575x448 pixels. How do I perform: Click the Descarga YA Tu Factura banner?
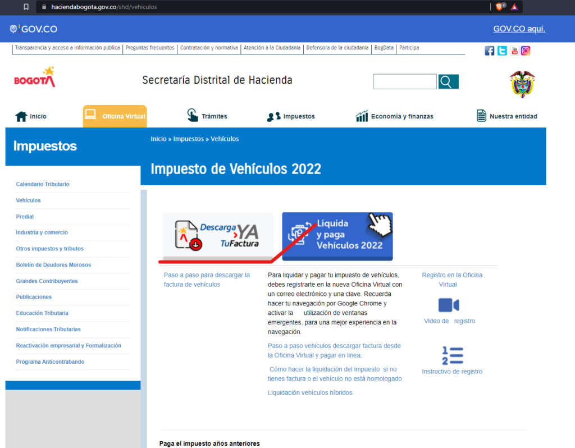click(x=218, y=236)
